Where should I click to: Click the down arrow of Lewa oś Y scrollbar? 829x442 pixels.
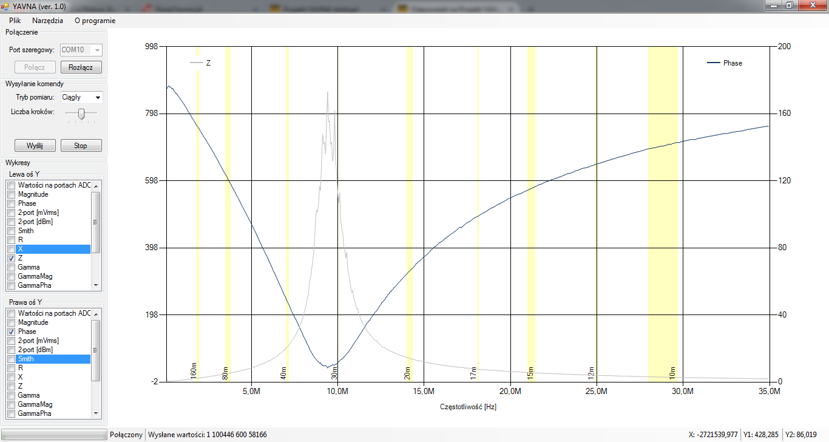pyautogui.click(x=95, y=285)
